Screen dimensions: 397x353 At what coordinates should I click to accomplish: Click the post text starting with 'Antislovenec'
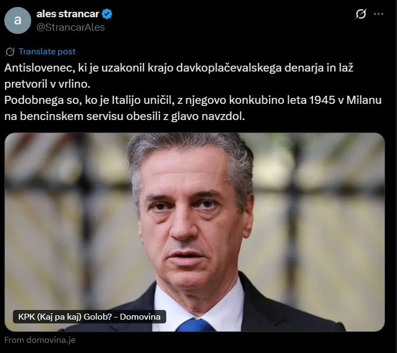[x=193, y=92]
